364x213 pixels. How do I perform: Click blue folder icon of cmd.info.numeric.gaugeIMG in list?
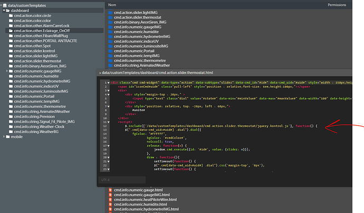point(110,27)
